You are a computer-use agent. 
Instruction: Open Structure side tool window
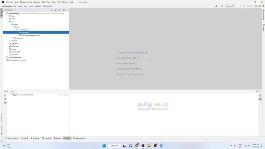[x=2, y=118]
